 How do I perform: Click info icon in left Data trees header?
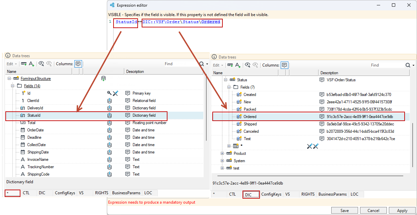(x=8, y=56)
